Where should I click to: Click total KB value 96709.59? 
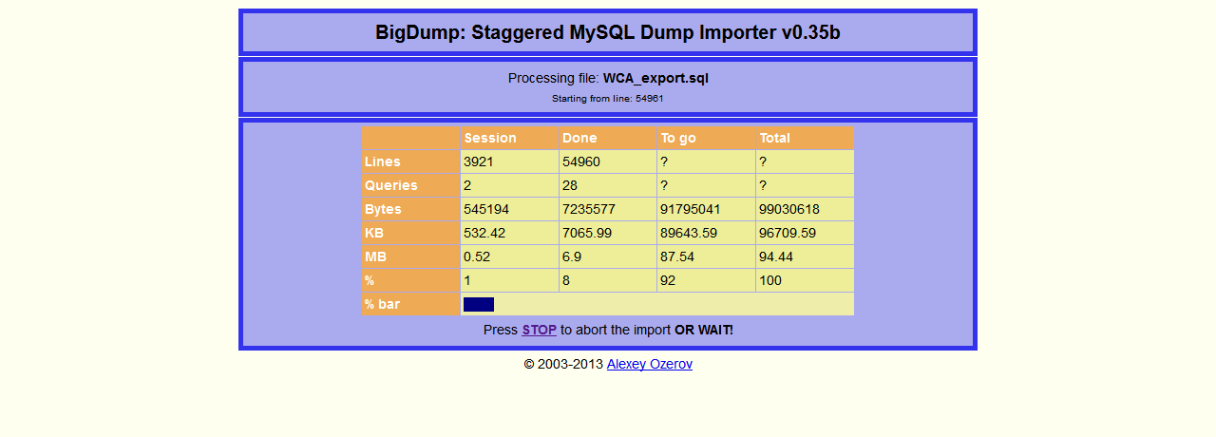click(x=788, y=233)
